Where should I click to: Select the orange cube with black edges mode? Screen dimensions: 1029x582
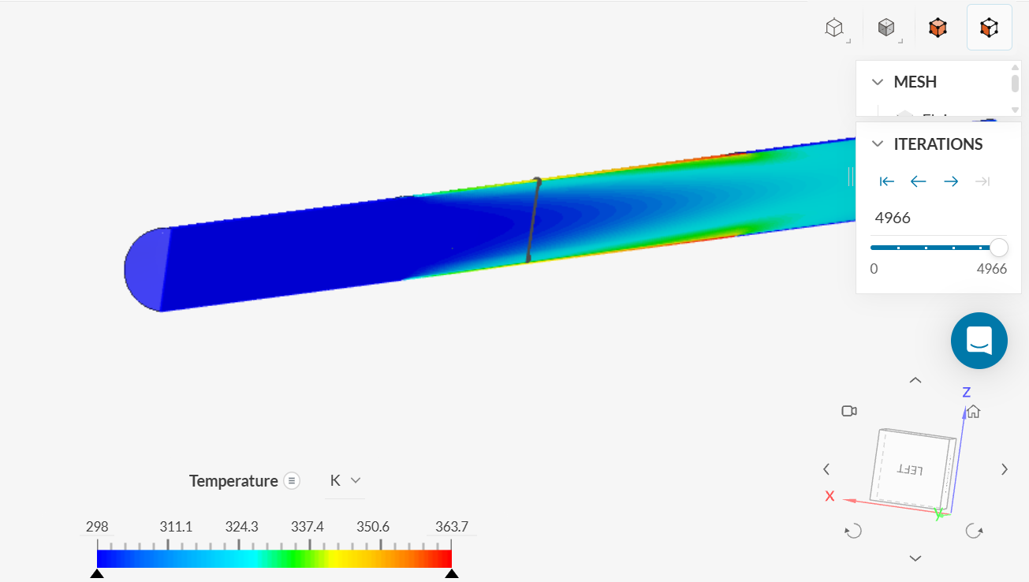tap(989, 28)
